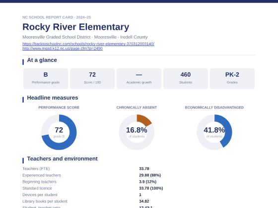Click the Chronically Absent donut chart
Screen dimensions: 278x208
(137, 132)
